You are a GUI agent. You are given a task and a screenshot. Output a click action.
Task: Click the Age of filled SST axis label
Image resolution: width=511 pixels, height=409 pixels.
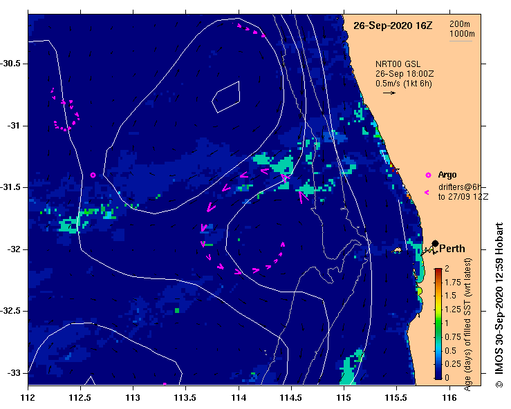pos(467,325)
